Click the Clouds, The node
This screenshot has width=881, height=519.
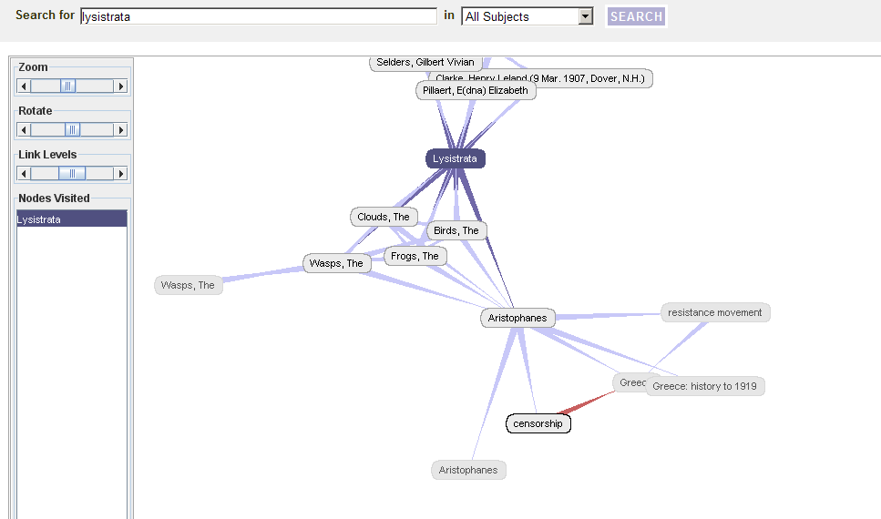click(x=384, y=217)
